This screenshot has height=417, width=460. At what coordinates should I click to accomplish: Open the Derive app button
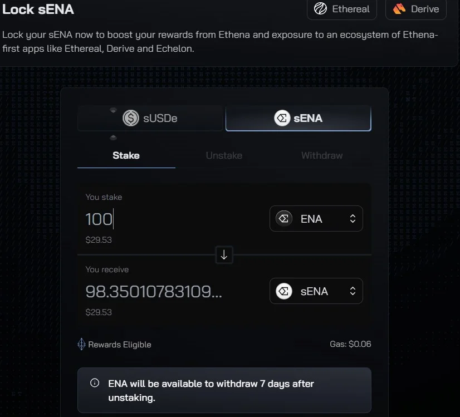click(x=416, y=9)
